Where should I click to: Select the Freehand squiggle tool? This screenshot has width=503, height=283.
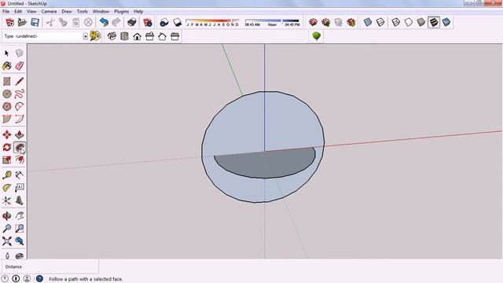point(19,94)
